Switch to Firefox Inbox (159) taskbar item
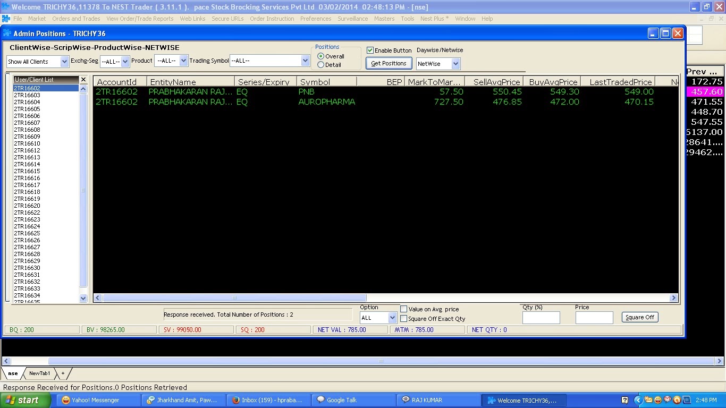 coord(268,400)
